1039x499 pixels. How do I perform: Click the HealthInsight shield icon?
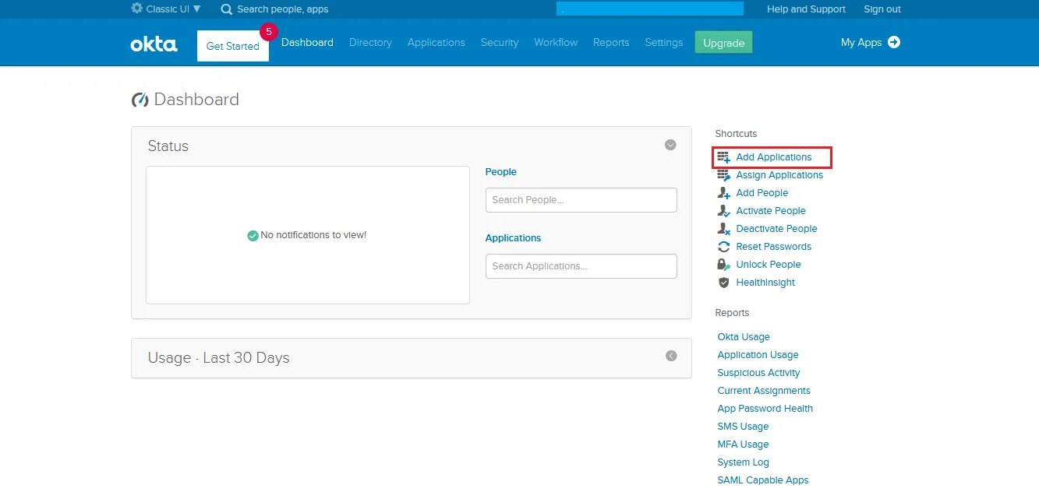tap(723, 283)
